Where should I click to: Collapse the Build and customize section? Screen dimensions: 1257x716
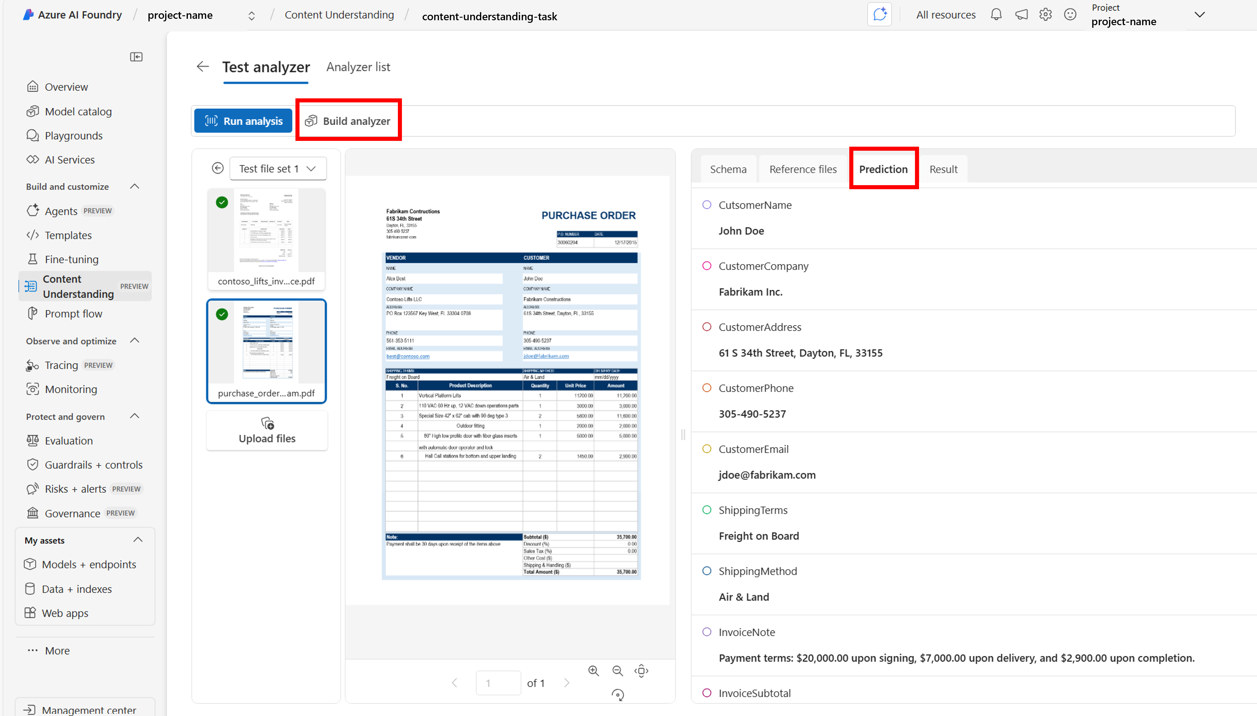click(134, 186)
